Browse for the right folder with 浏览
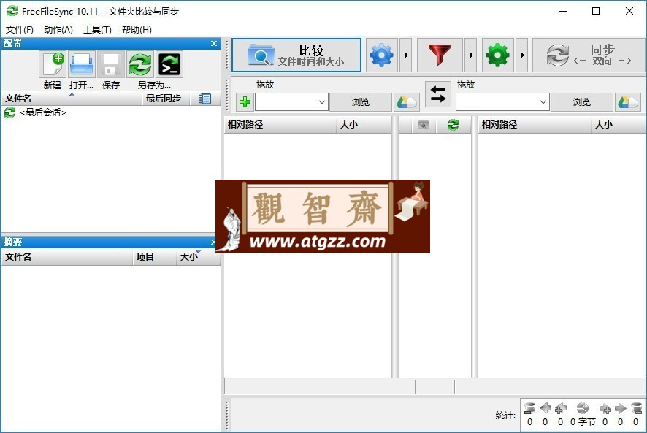 tap(581, 102)
